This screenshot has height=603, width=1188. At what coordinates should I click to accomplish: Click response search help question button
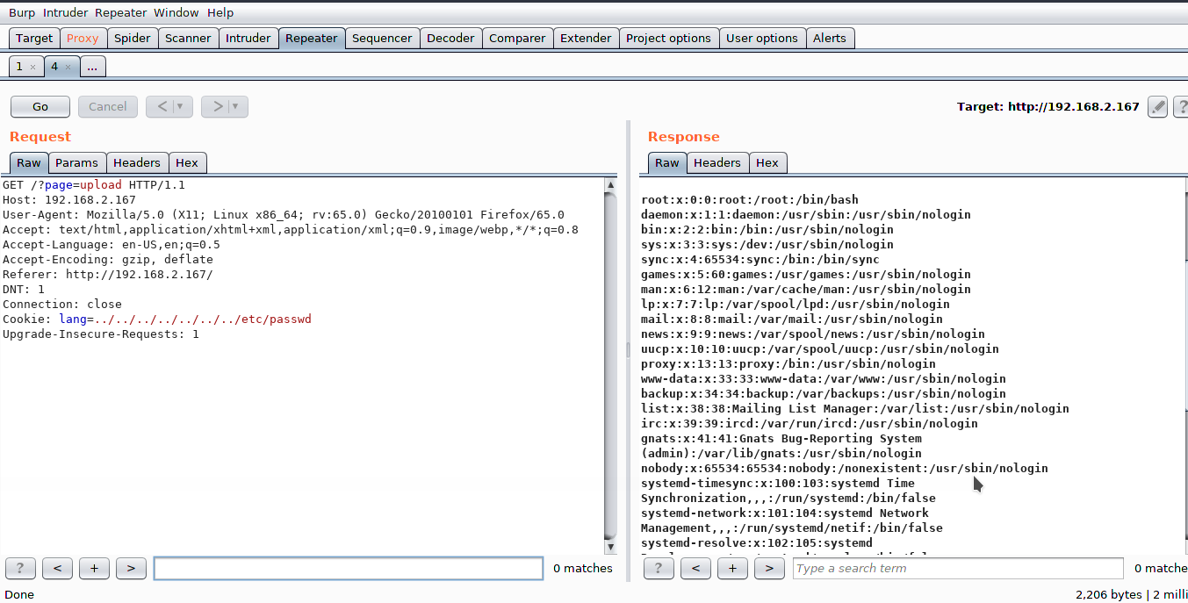tap(659, 568)
